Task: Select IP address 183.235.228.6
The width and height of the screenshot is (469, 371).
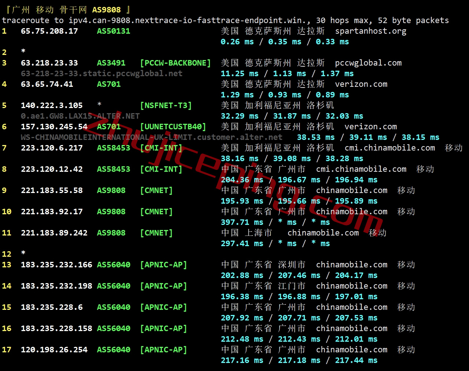Action: click(52, 307)
